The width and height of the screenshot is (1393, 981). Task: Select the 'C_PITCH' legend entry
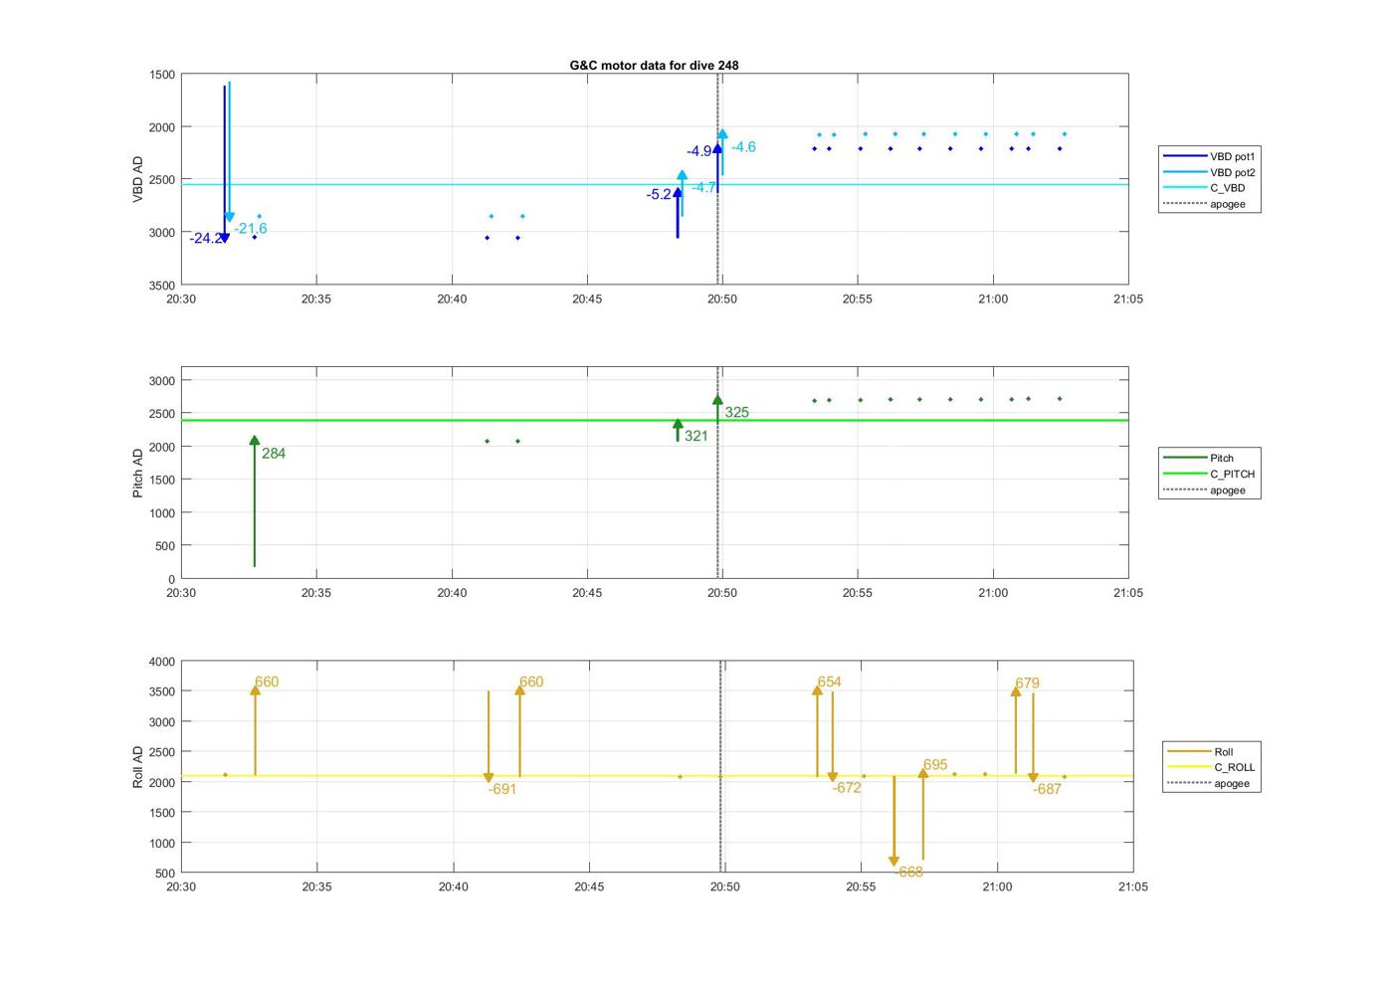point(1209,474)
